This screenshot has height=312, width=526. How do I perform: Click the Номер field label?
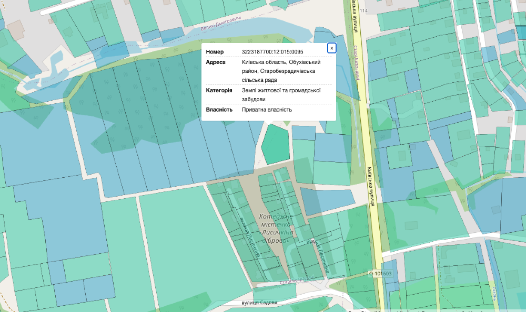215,52
